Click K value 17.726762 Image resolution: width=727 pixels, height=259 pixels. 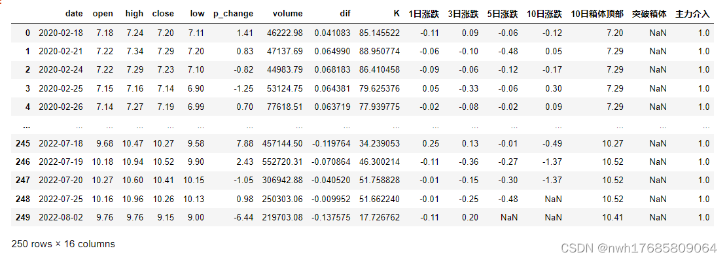click(x=380, y=217)
